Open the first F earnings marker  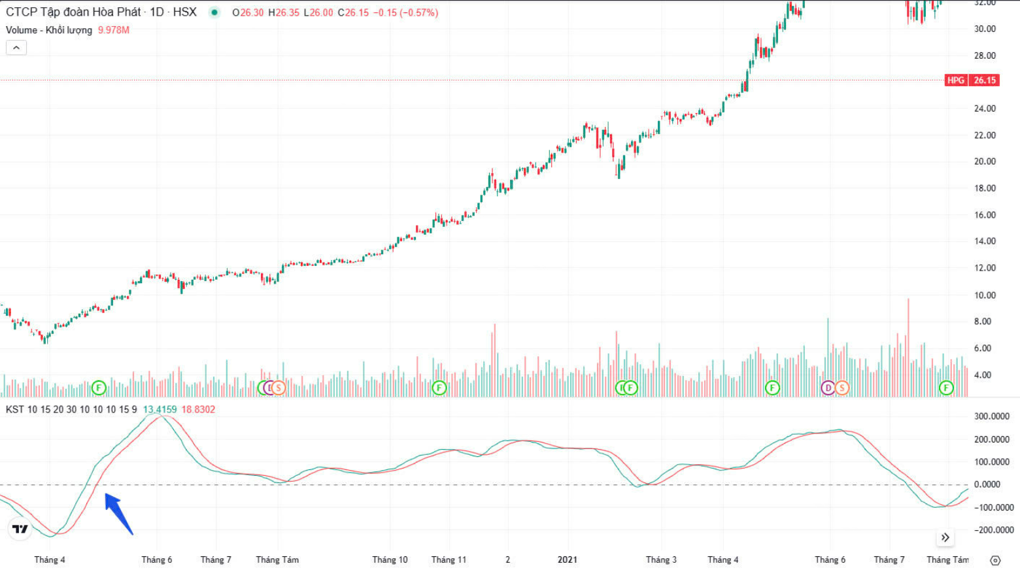pyautogui.click(x=99, y=388)
